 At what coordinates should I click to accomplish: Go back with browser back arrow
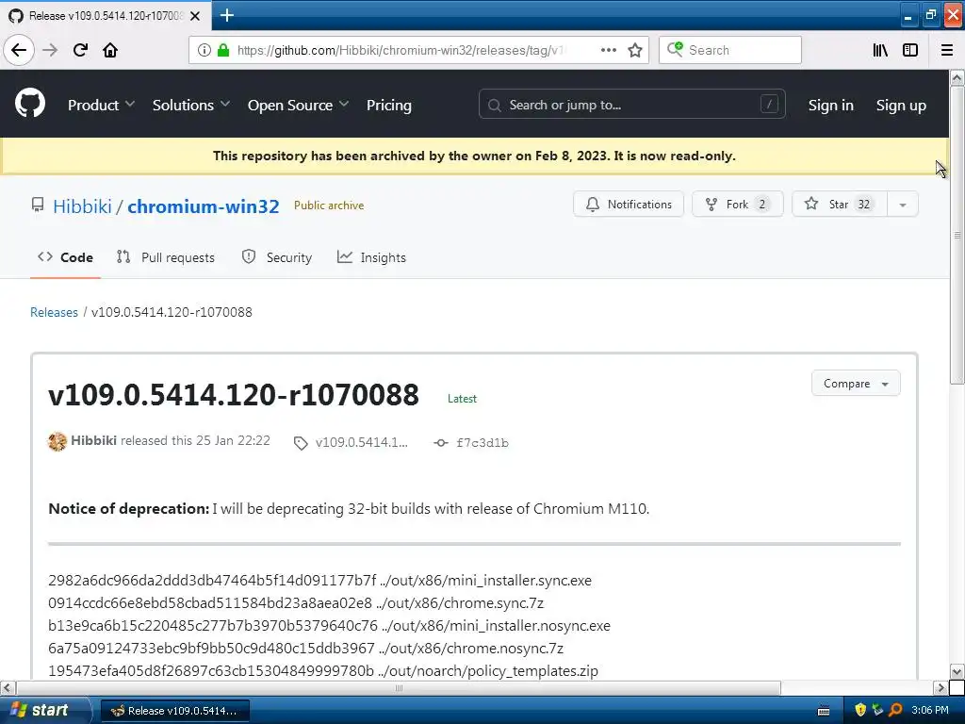(19, 50)
